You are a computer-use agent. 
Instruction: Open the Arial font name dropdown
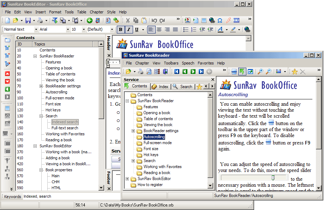tap(68, 30)
